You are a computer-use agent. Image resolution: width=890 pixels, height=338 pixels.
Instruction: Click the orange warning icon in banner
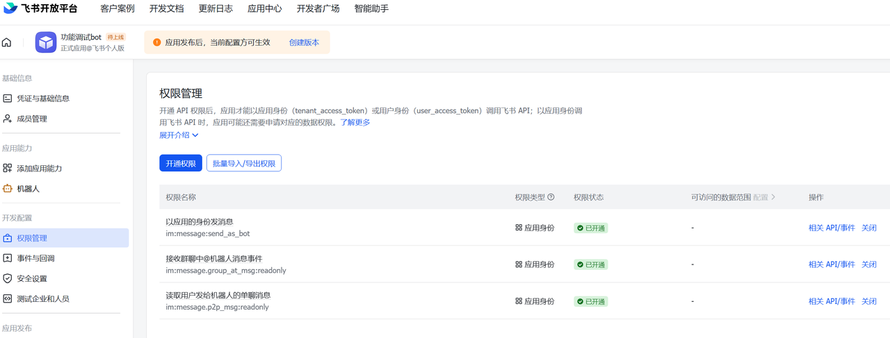coord(156,42)
